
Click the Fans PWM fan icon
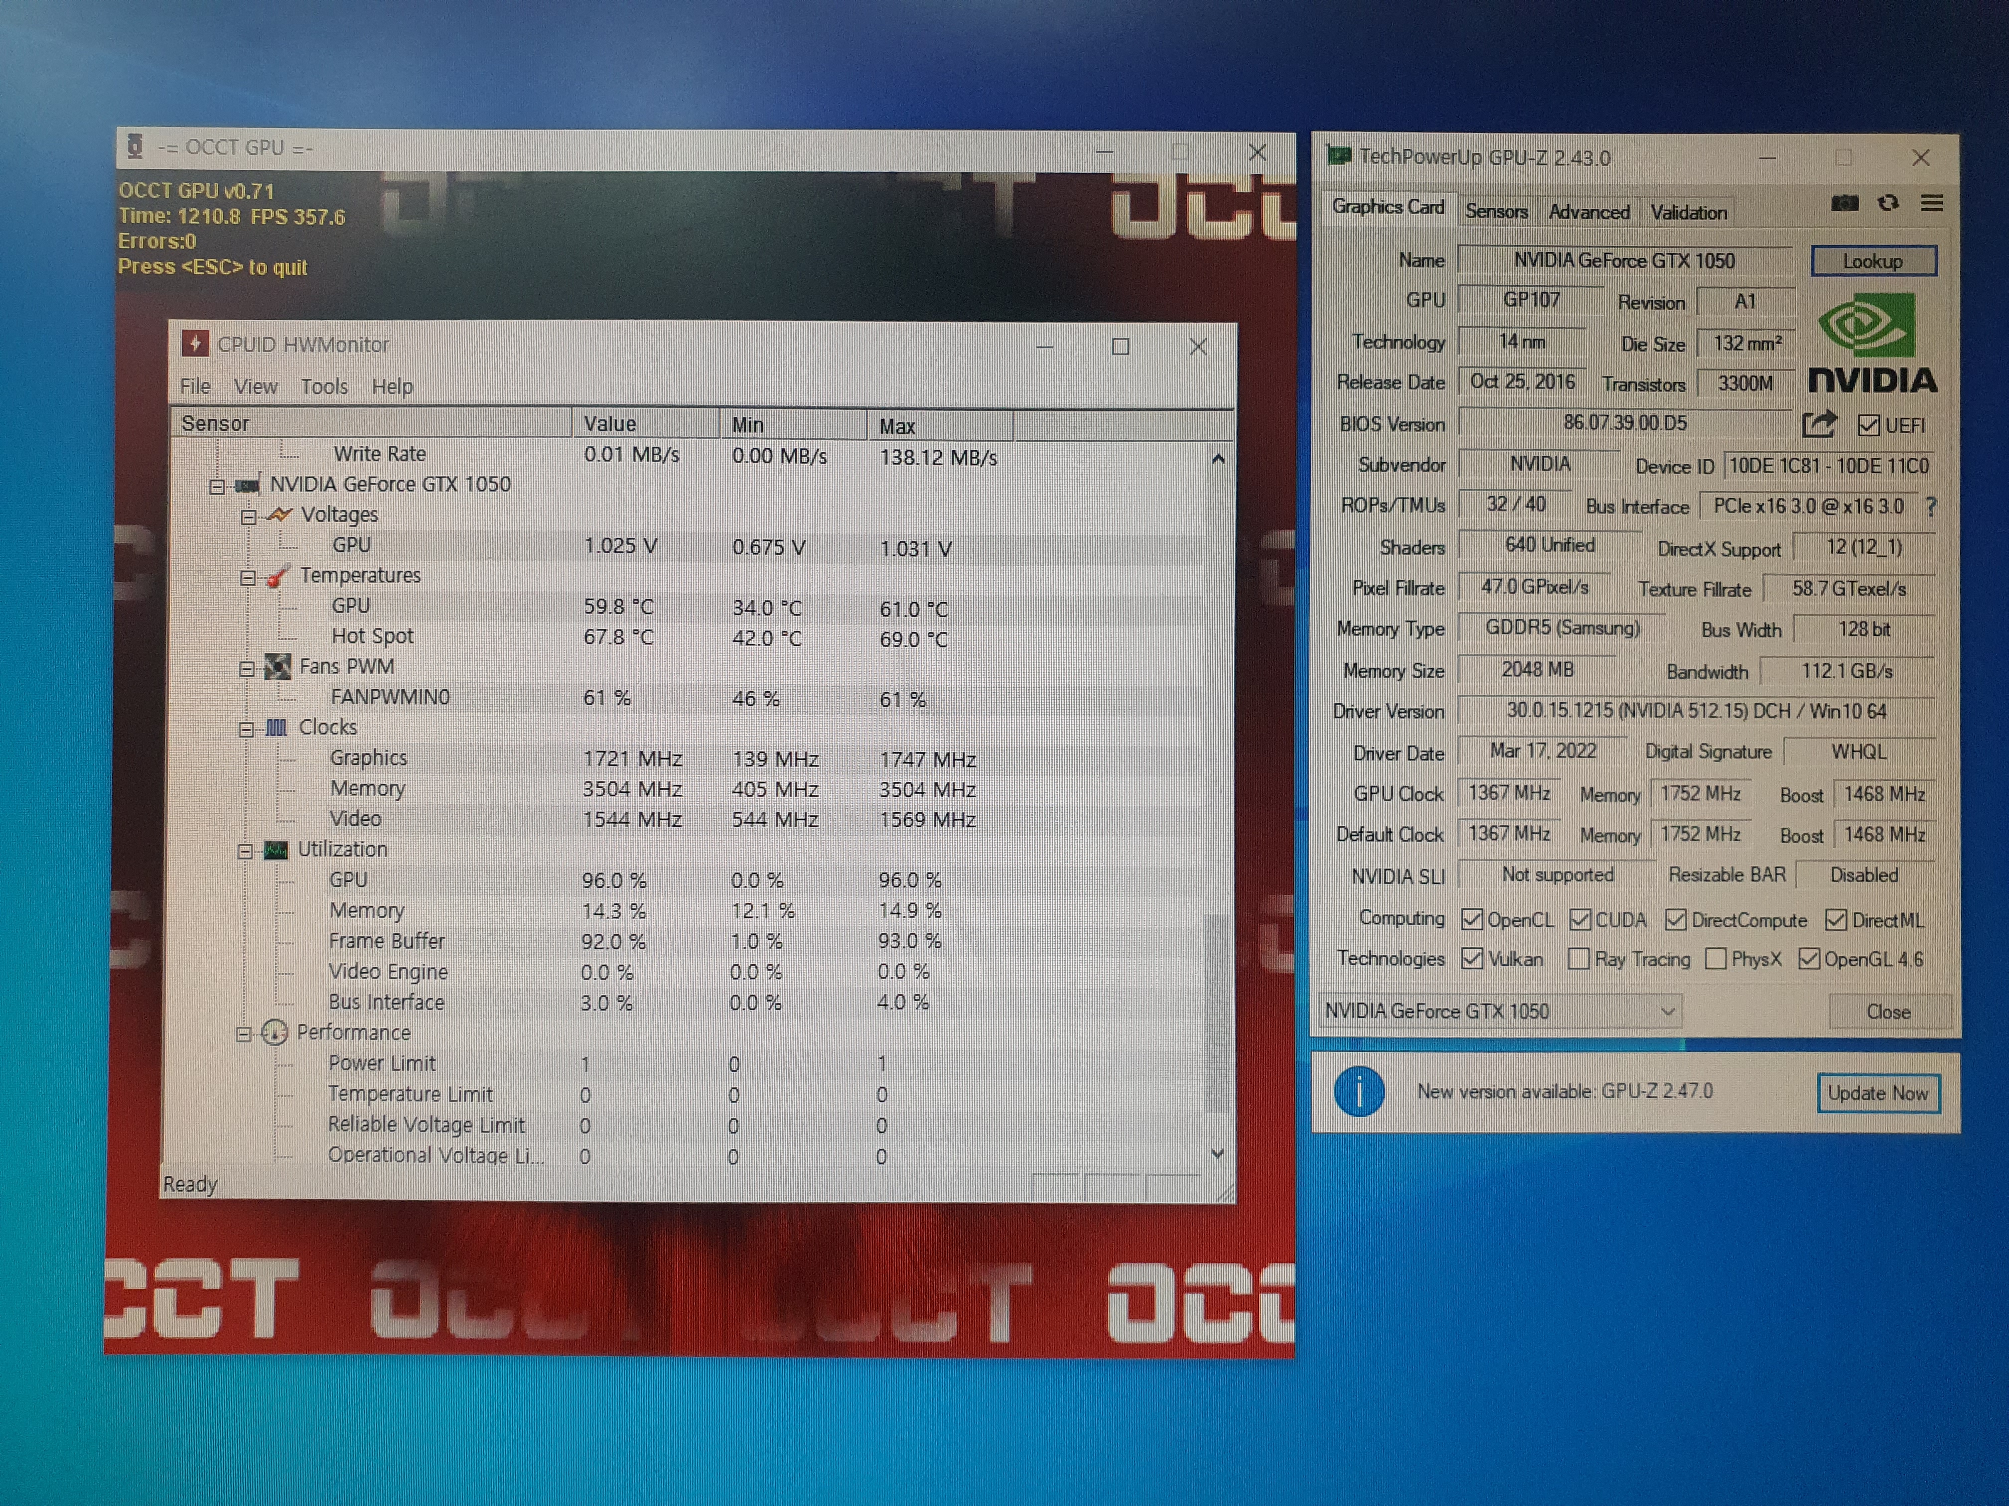(277, 667)
